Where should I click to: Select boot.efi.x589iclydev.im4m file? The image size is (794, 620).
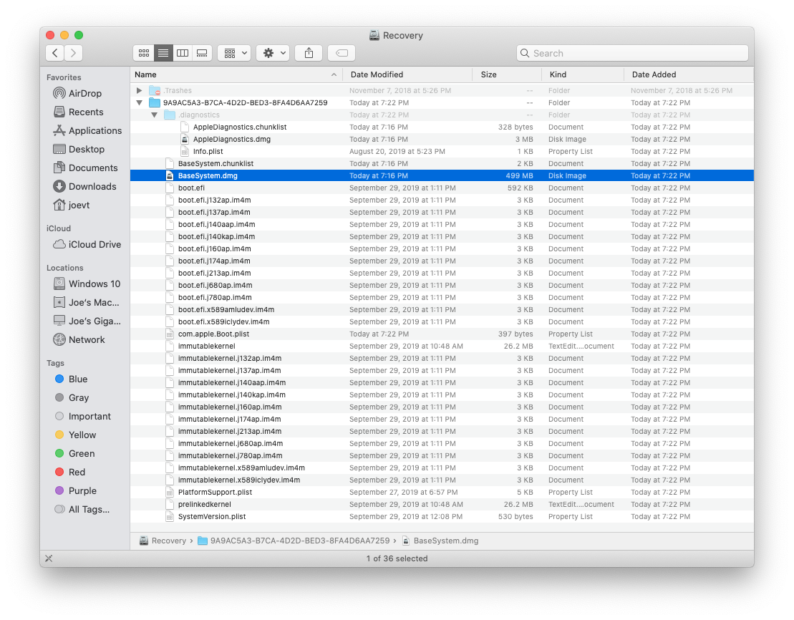coord(442,321)
